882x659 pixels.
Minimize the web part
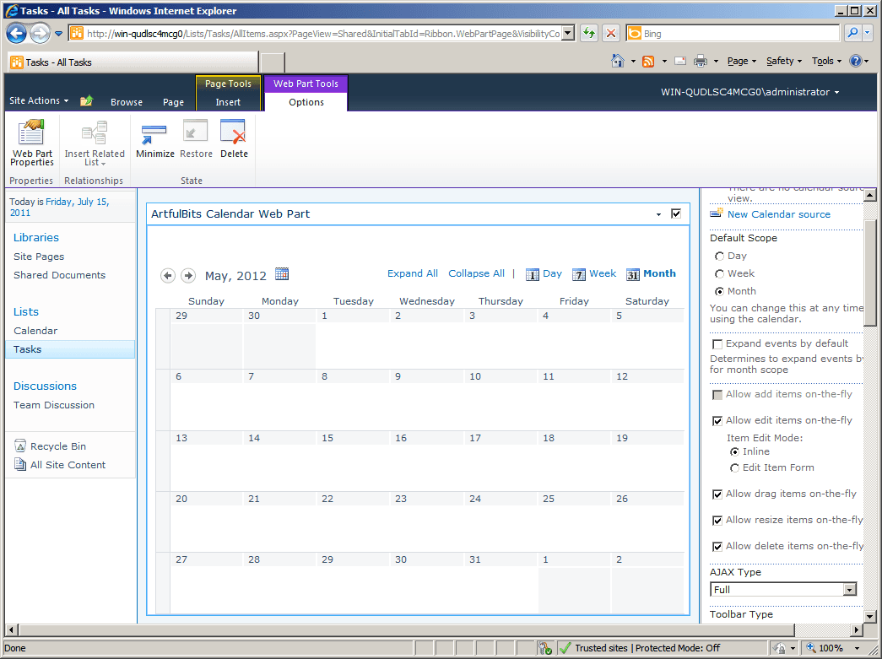click(154, 139)
